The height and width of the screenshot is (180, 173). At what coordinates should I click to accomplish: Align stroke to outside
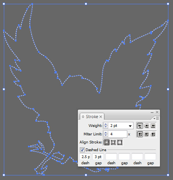coord(120,142)
